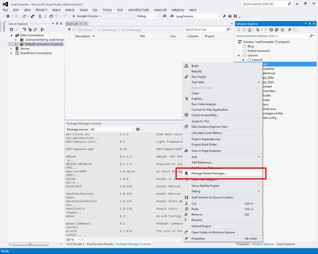Image resolution: width=318 pixels, height=254 pixels.
Task: Open the TOOLS menu
Action: [x=107, y=10]
